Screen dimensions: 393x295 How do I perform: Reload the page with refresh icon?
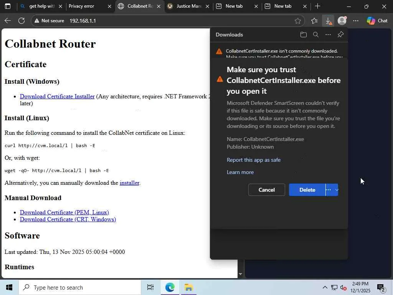click(x=21, y=21)
